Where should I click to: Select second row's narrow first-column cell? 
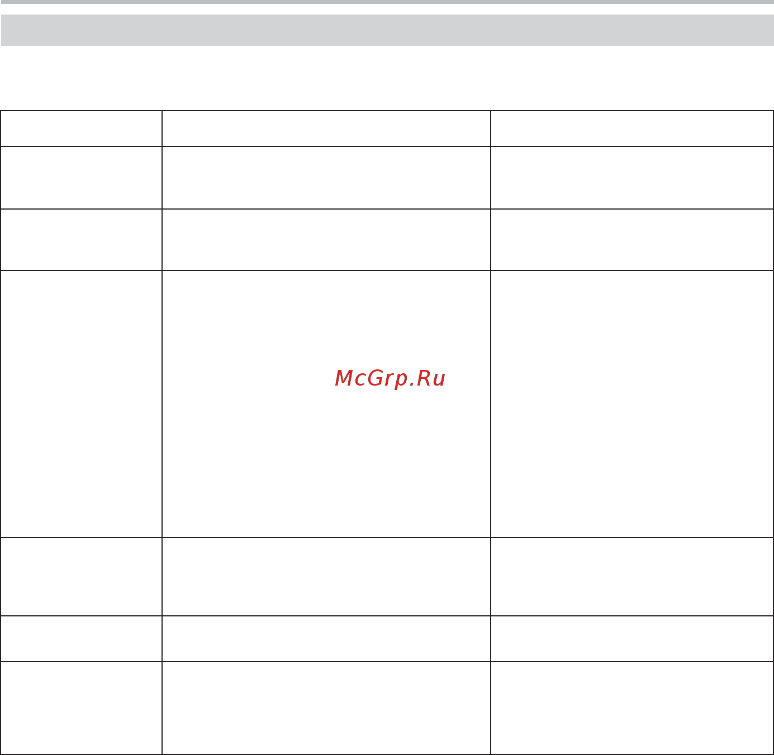(x=81, y=178)
